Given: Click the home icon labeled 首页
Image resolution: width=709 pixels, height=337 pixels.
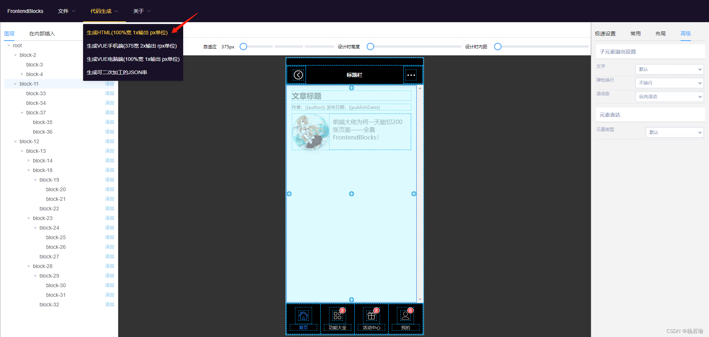Looking at the screenshot, I should (303, 316).
